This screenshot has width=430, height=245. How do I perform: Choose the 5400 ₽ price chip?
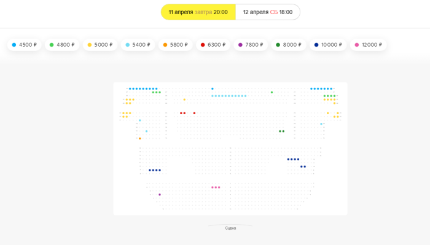(x=138, y=45)
